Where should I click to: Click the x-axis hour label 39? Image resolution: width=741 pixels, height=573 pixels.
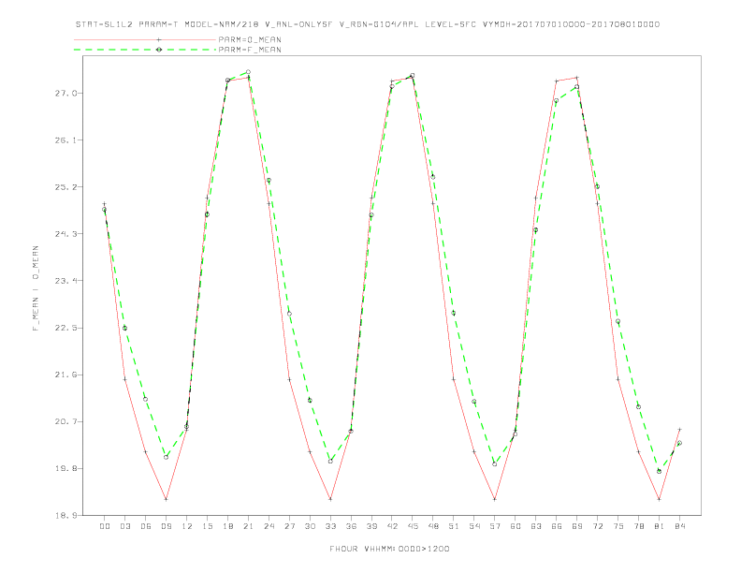[x=371, y=526]
